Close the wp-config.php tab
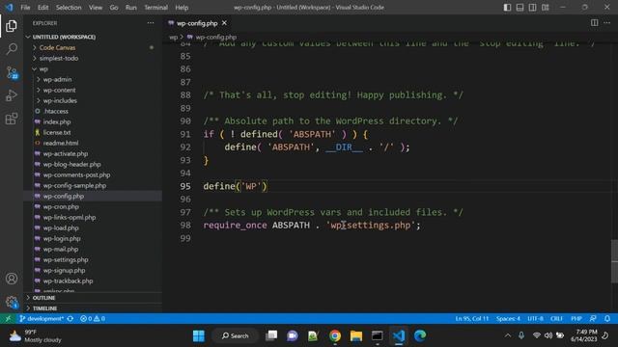Viewport: 618px width, 347px height. (x=224, y=23)
